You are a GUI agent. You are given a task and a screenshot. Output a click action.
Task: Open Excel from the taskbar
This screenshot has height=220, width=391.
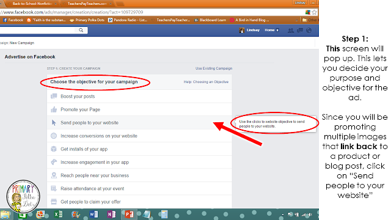pyautogui.click(x=58, y=215)
